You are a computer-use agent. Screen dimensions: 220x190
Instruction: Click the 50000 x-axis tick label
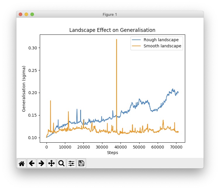coord(139,147)
